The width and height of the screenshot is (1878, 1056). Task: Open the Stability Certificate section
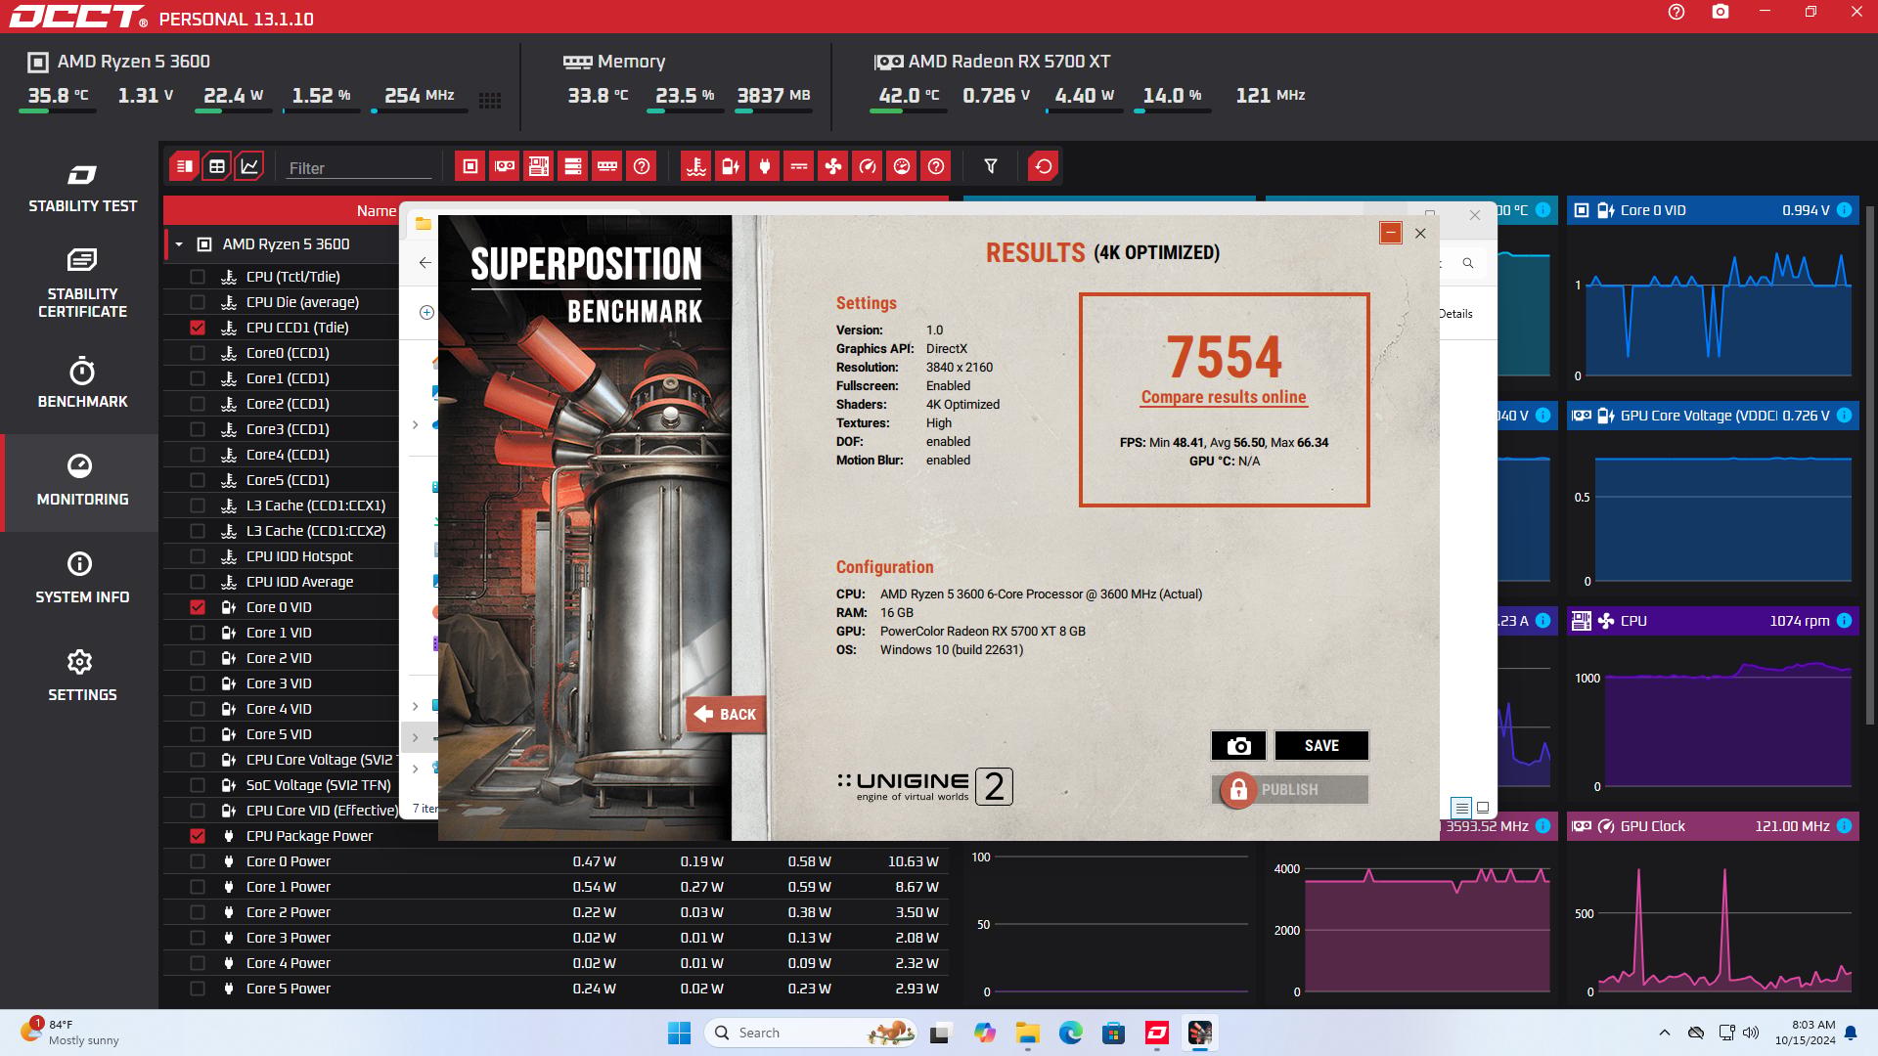[x=82, y=285]
